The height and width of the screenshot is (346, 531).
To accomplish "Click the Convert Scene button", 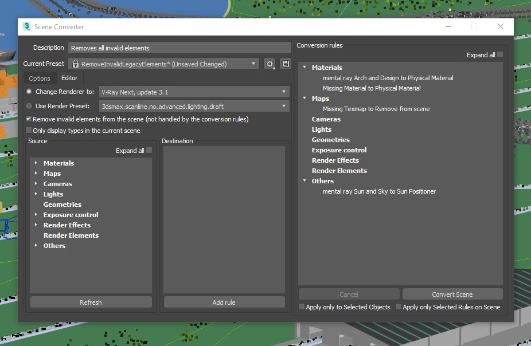I will 452,294.
